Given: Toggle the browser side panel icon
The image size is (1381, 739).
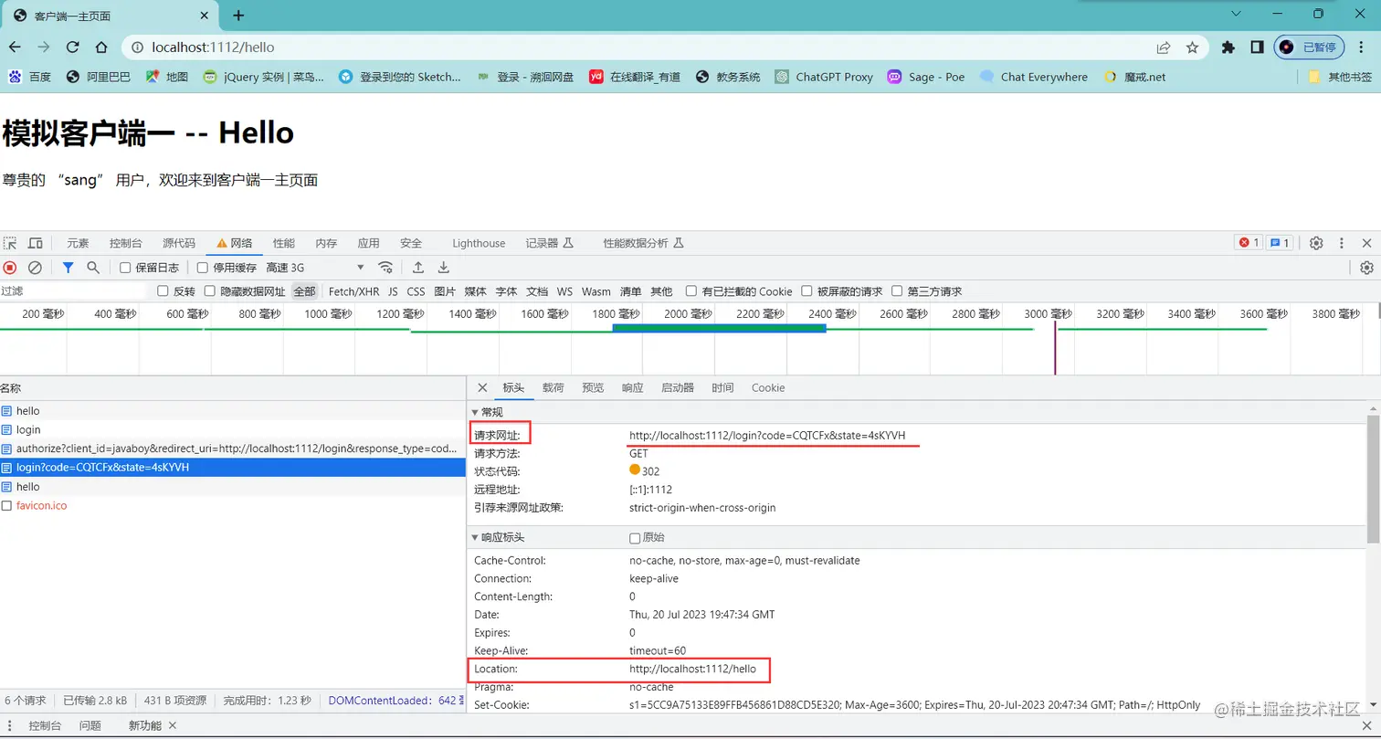Looking at the screenshot, I should (x=1257, y=48).
